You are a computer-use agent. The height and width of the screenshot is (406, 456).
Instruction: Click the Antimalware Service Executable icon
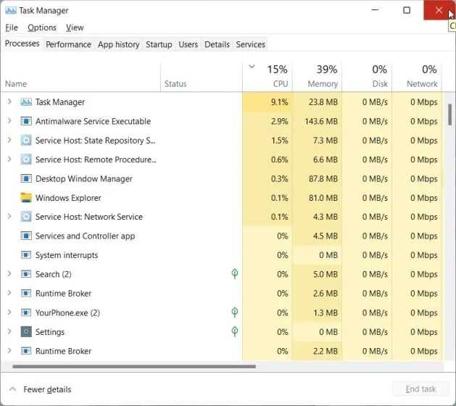coord(26,121)
